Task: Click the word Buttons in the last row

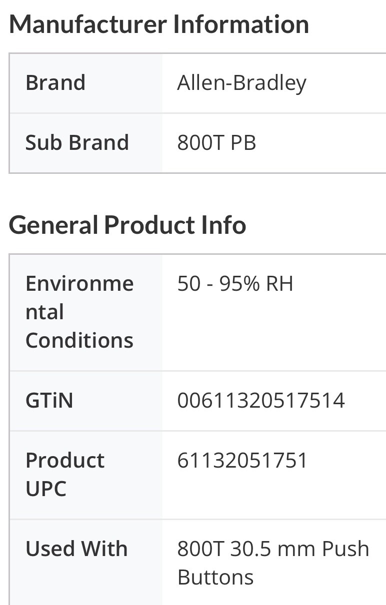Action: tap(215, 578)
